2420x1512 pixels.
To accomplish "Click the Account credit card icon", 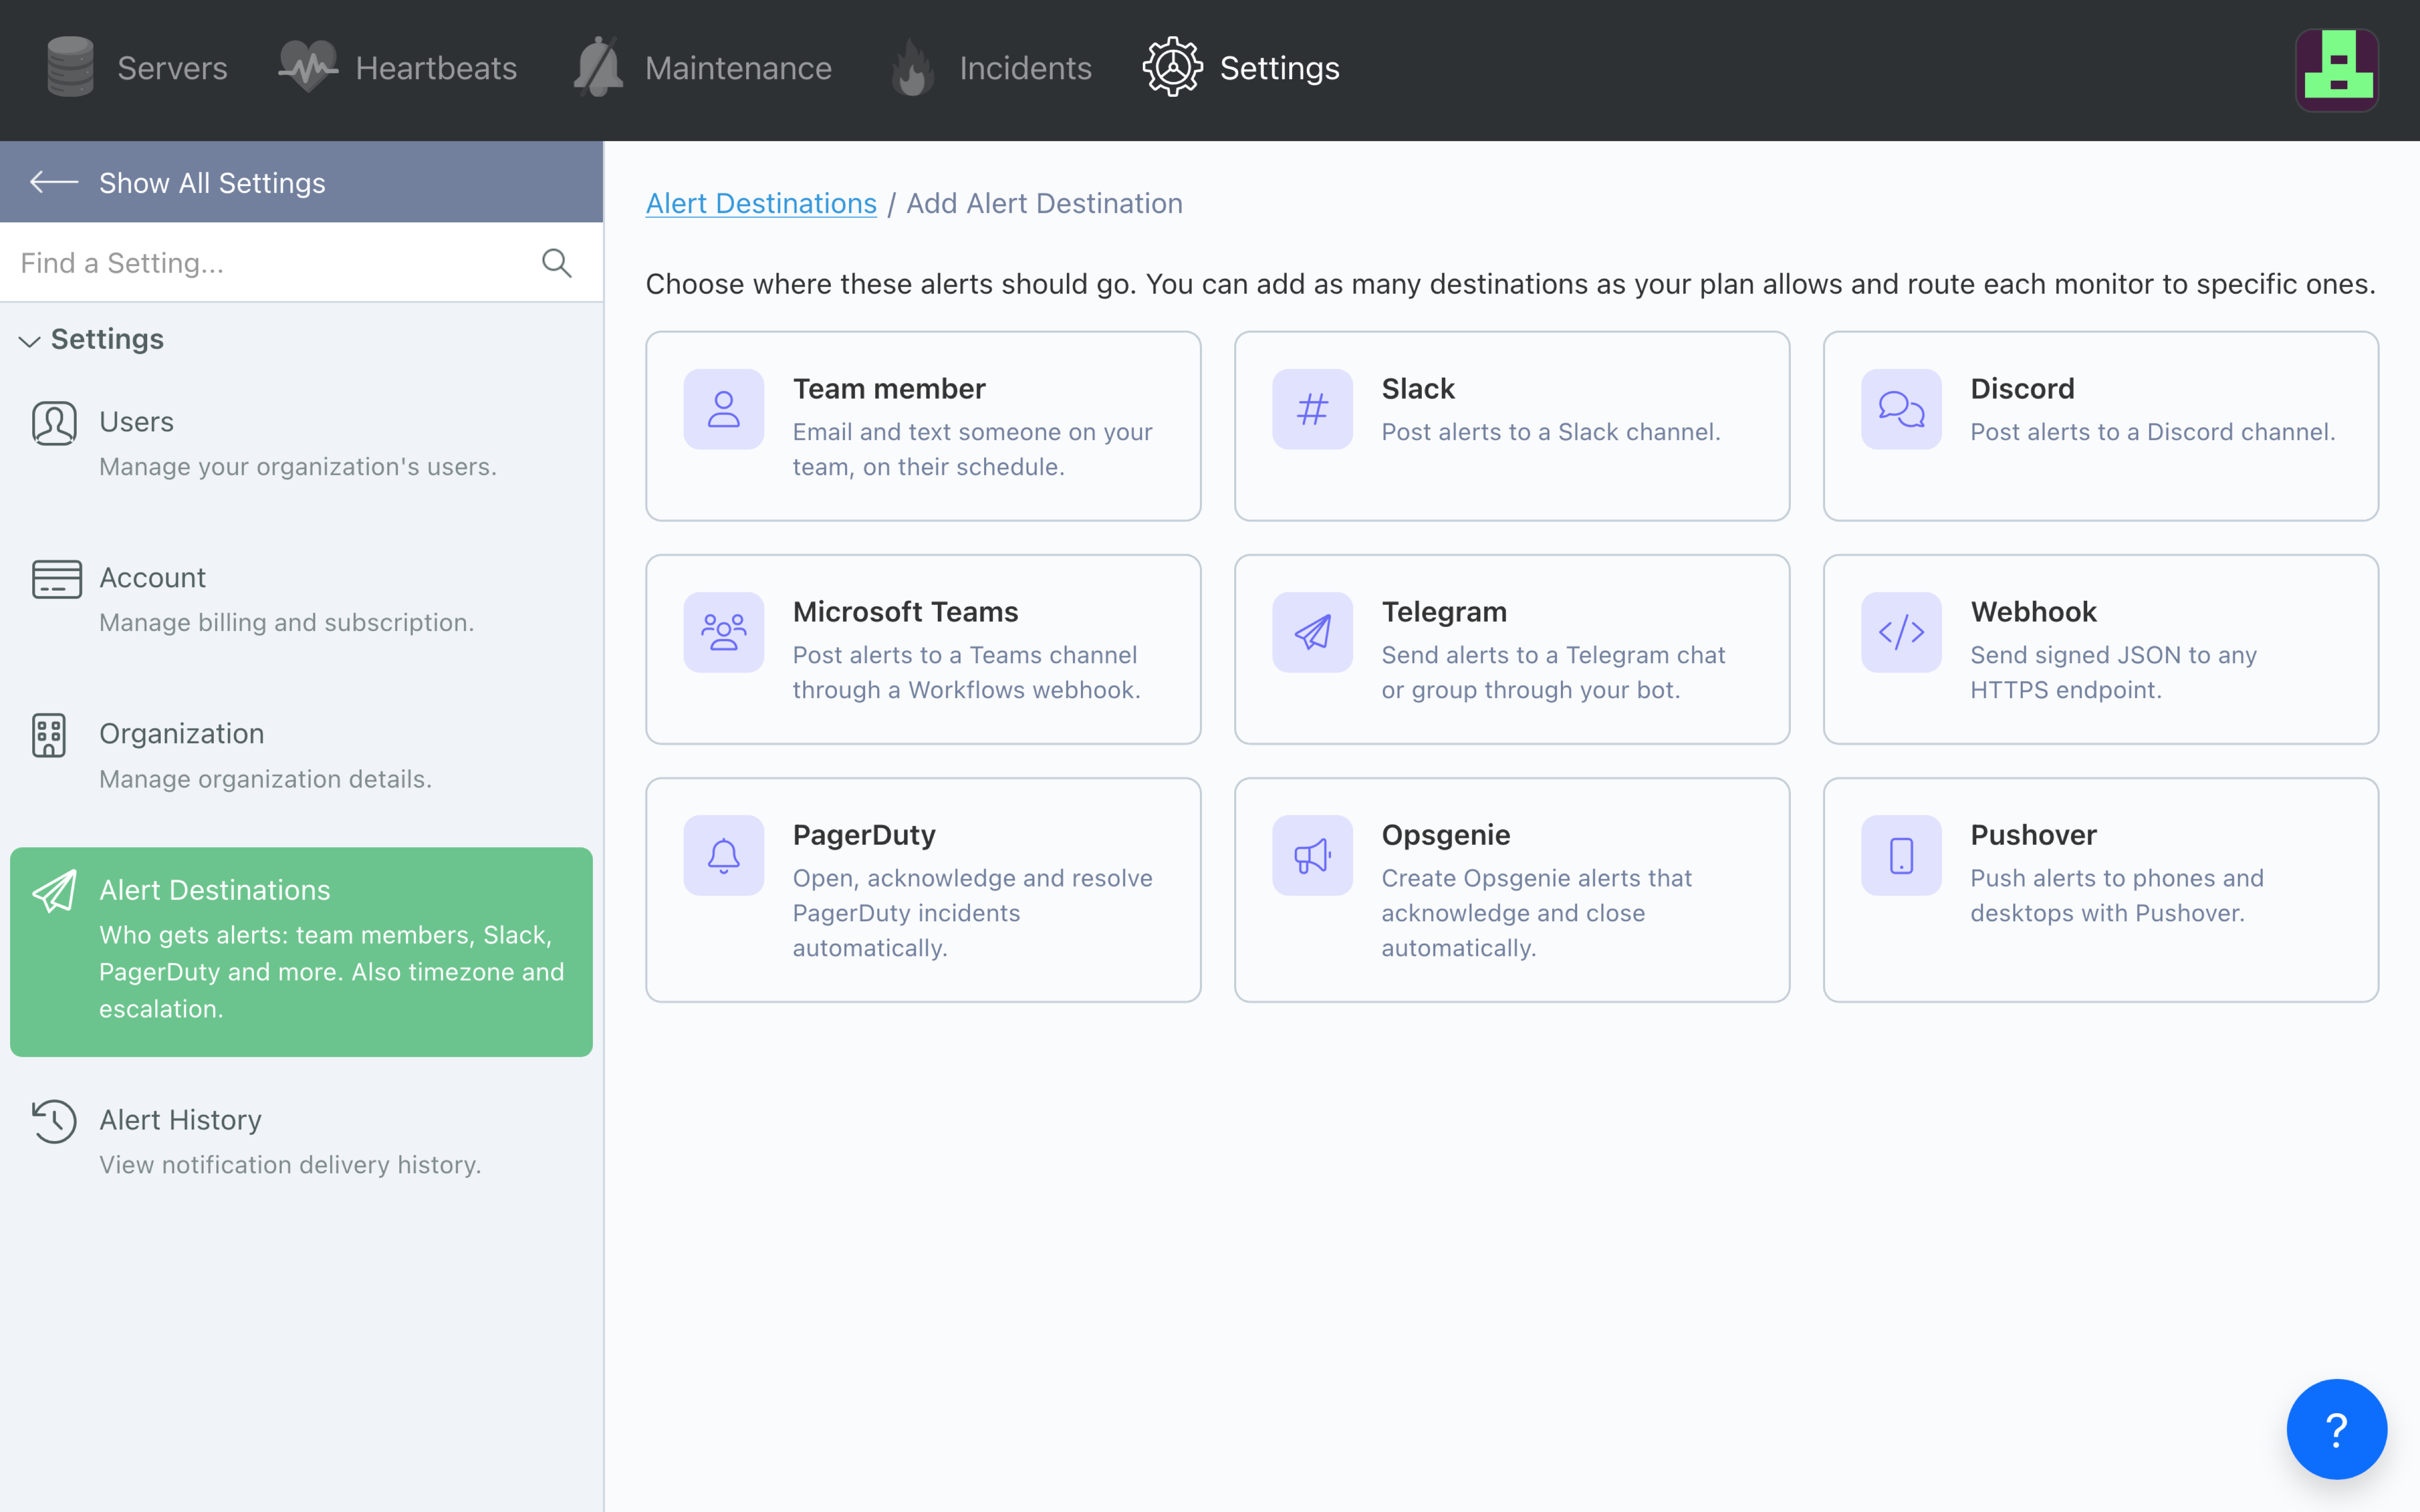I will [x=56, y=579].
